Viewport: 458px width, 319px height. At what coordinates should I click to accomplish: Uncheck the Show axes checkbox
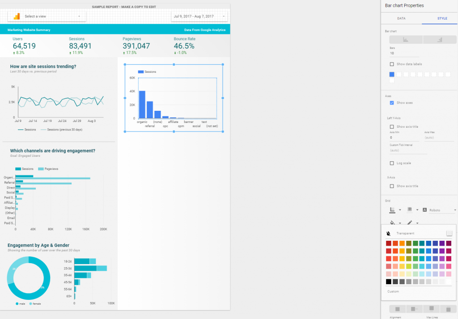392,103
